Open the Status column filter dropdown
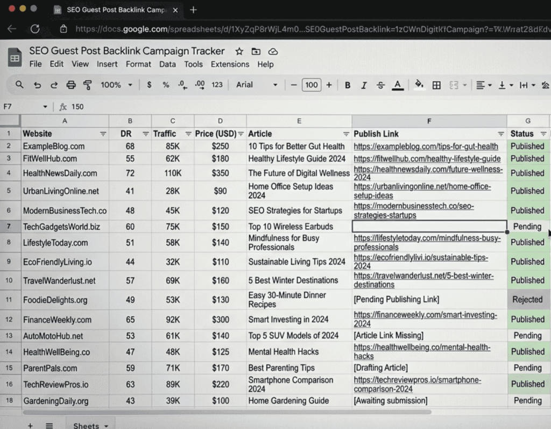This screenshot has height=429, width=551. [543, 134]
